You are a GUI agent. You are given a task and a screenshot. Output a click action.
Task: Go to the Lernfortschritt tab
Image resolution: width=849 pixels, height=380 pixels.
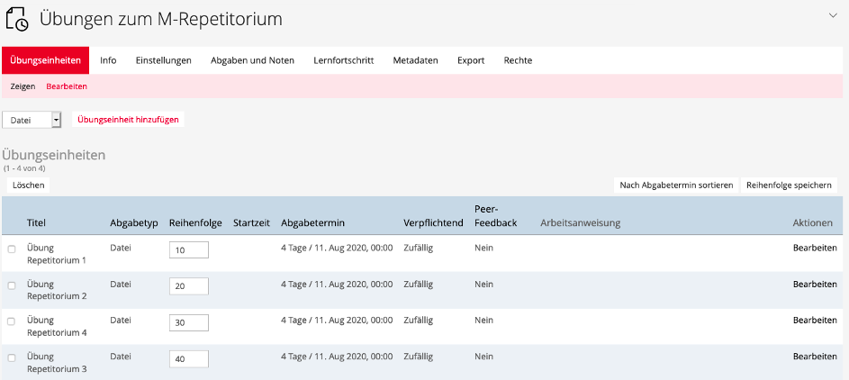click(x=343, y=60)
